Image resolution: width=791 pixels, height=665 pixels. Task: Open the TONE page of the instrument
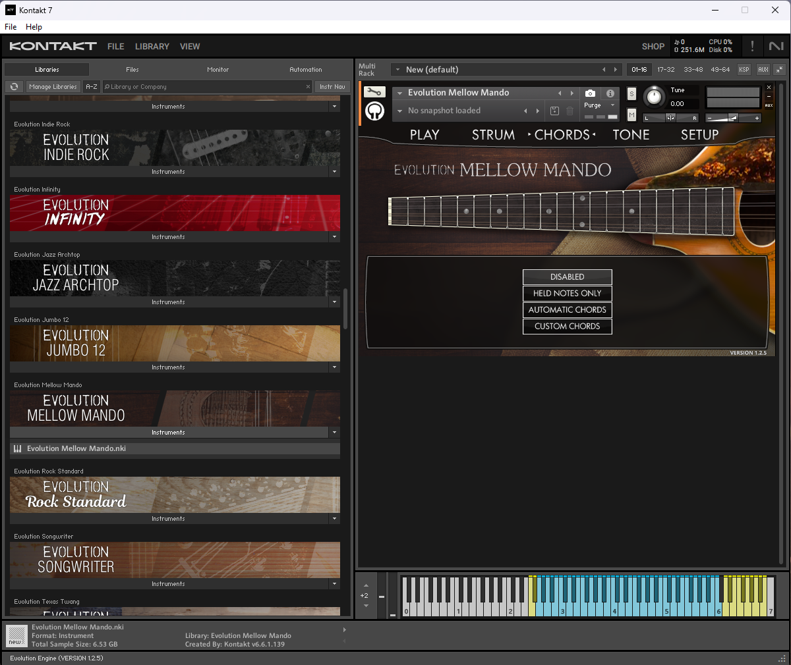[631, 134]
